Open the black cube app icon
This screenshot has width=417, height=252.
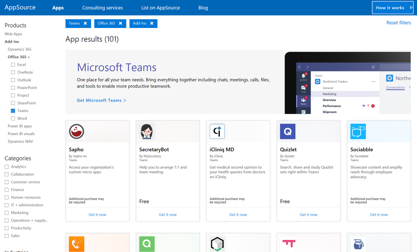tap(217, 244)
